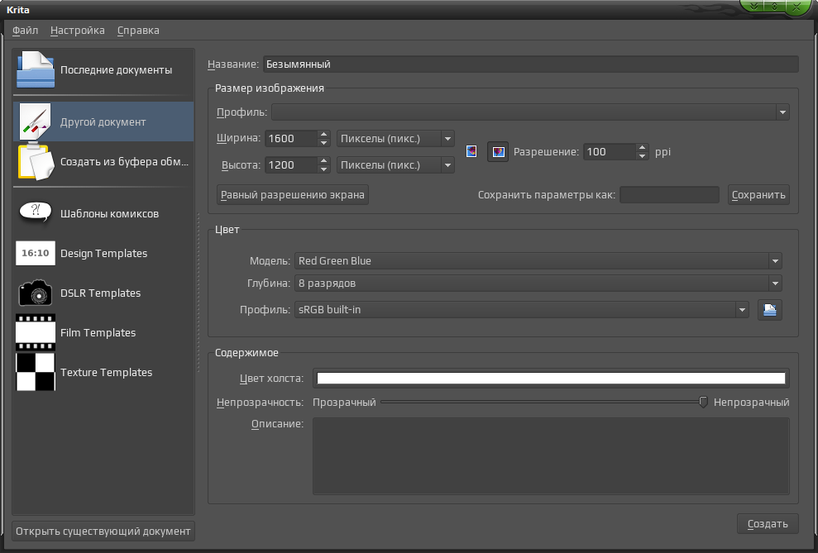Increase Ширина with the up arrow
818x553 pixels.
pos(324,135)
